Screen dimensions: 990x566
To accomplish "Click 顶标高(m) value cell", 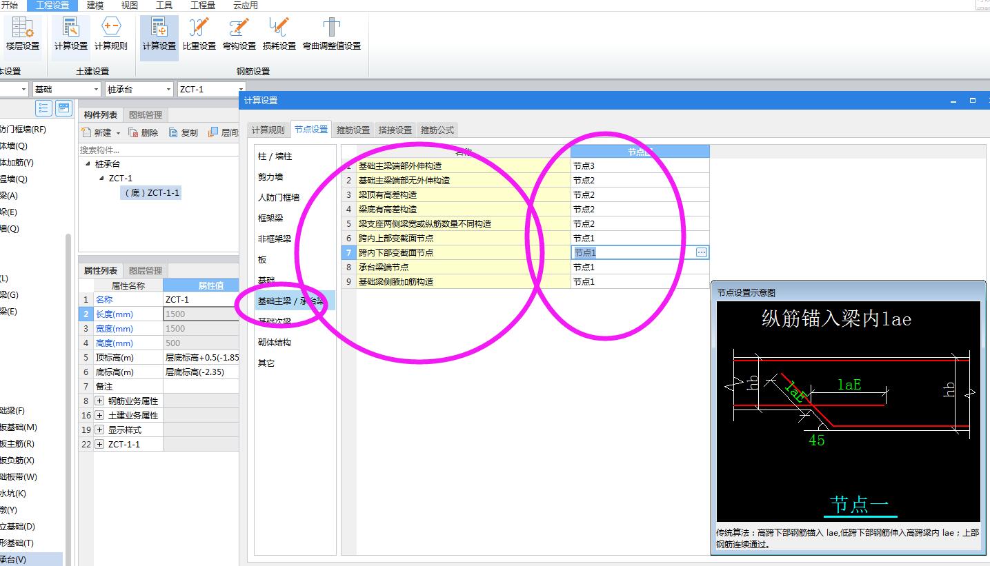I will [201, 357].
